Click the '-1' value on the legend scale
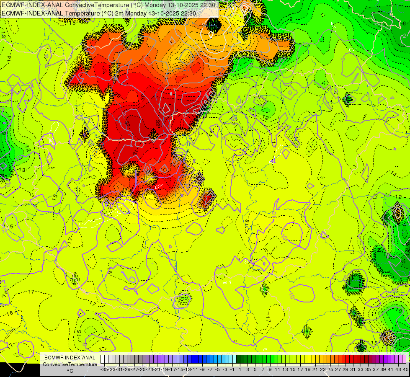The image size is (410, 377). tap(232, 369)
